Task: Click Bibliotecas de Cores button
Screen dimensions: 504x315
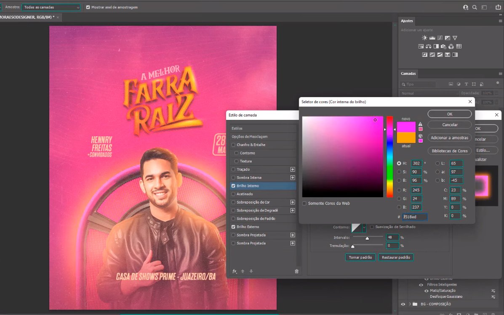Action: (x=449, y=151)
